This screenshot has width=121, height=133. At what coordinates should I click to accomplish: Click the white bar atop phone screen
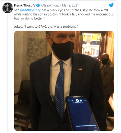pos(76,98)
